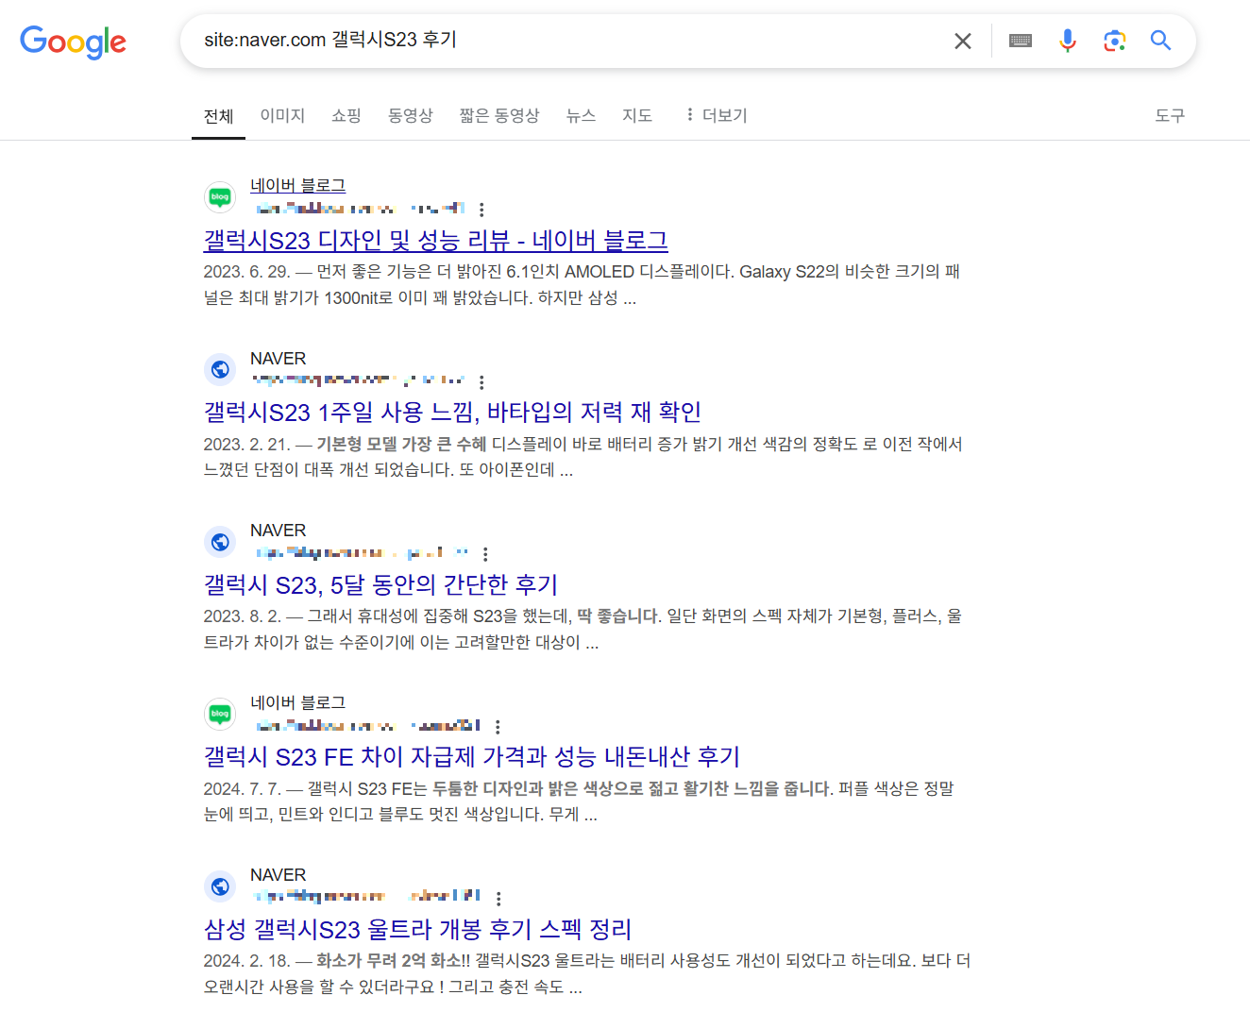Start voice search with microphone icon

point(1068,41)
